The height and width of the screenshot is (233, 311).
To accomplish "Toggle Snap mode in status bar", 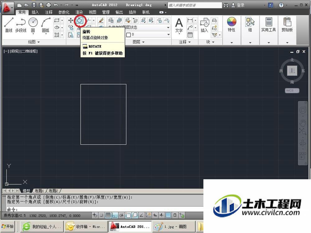I will point(101,215).
